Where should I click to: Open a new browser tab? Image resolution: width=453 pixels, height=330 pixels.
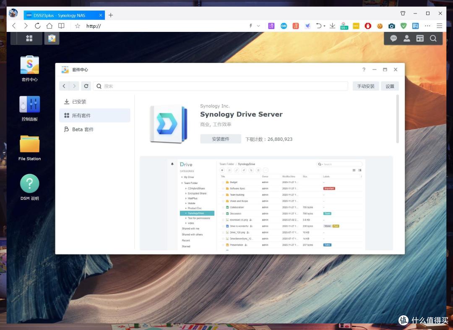[111, 15]
